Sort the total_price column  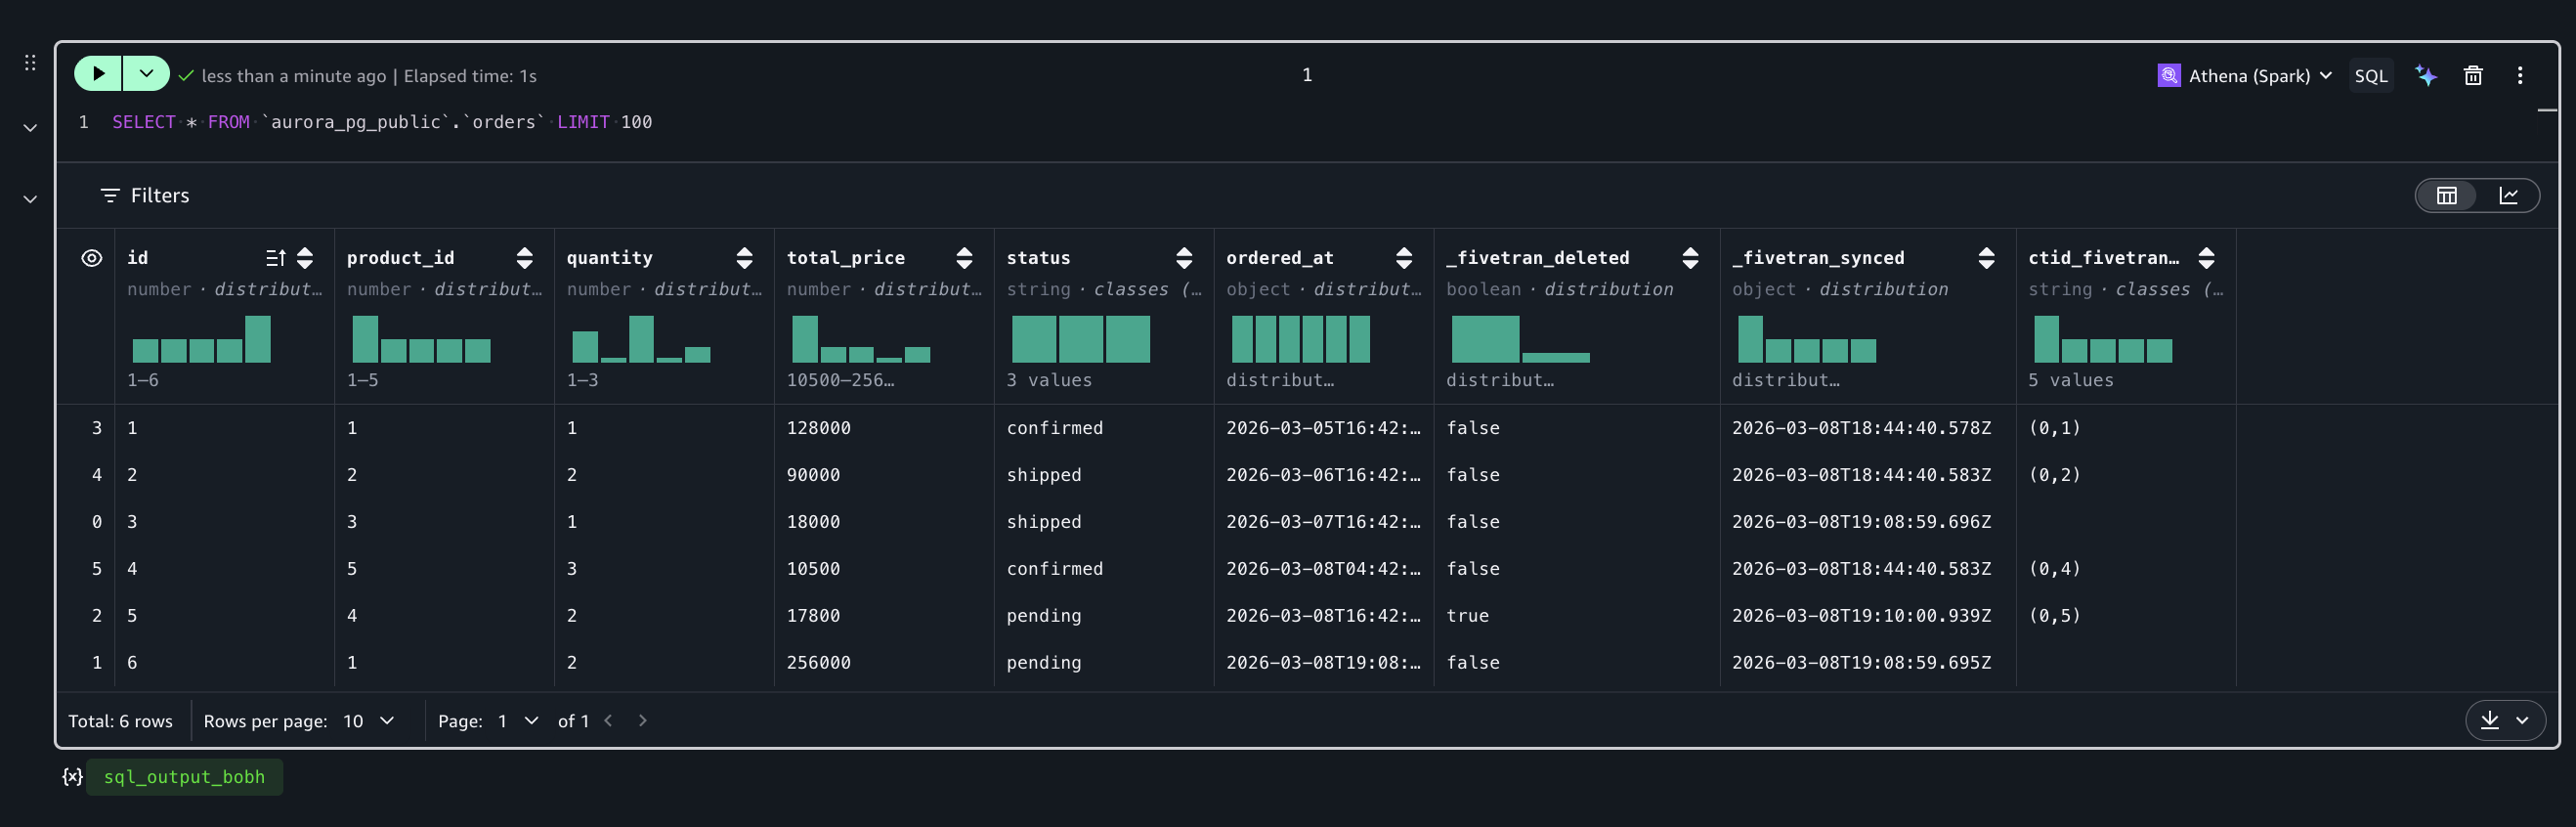tap(964, 258)
